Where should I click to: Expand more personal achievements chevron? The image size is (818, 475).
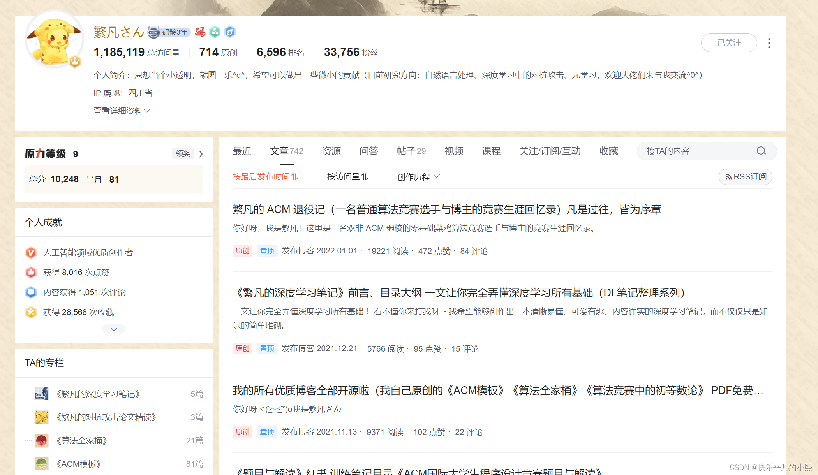click(114, 329)
